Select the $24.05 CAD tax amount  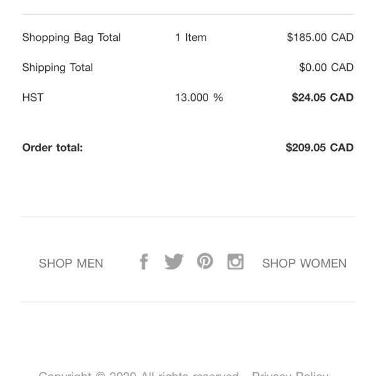[323, 98]
